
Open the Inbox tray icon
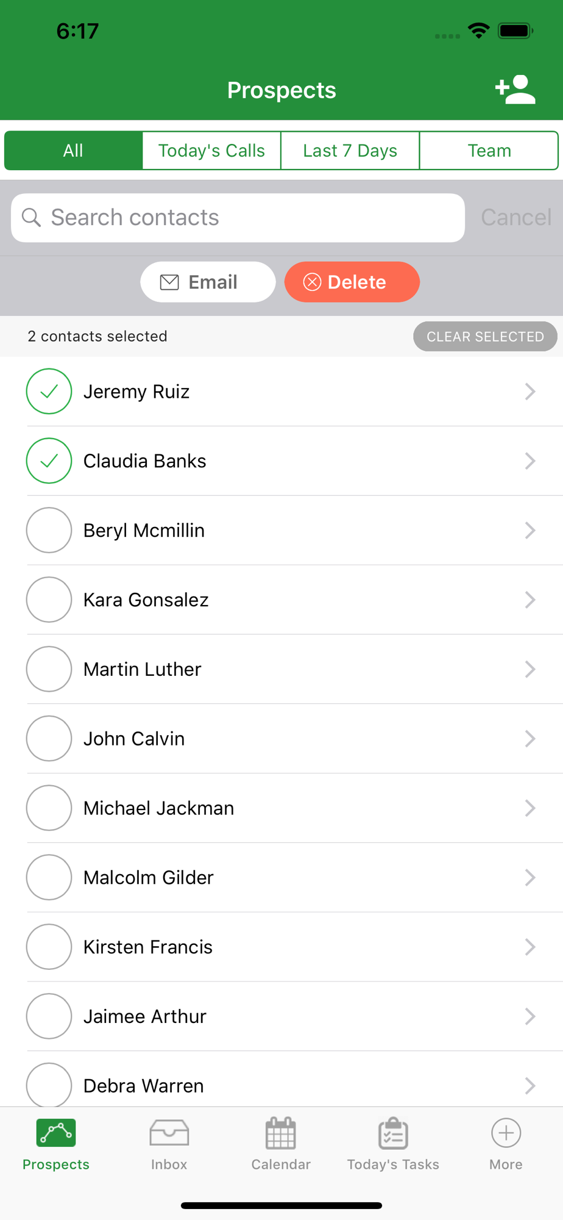(169, 1133)
